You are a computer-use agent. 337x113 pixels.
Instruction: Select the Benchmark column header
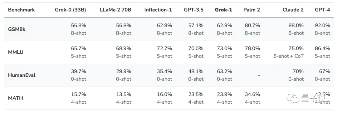[22, 10]
